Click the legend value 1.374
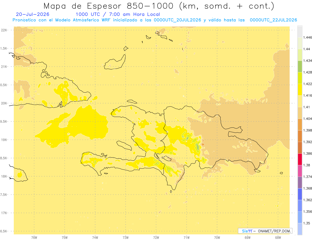 308,177
